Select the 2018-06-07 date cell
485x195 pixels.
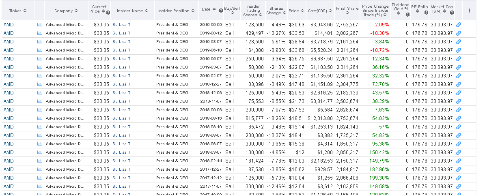(211, 144)
